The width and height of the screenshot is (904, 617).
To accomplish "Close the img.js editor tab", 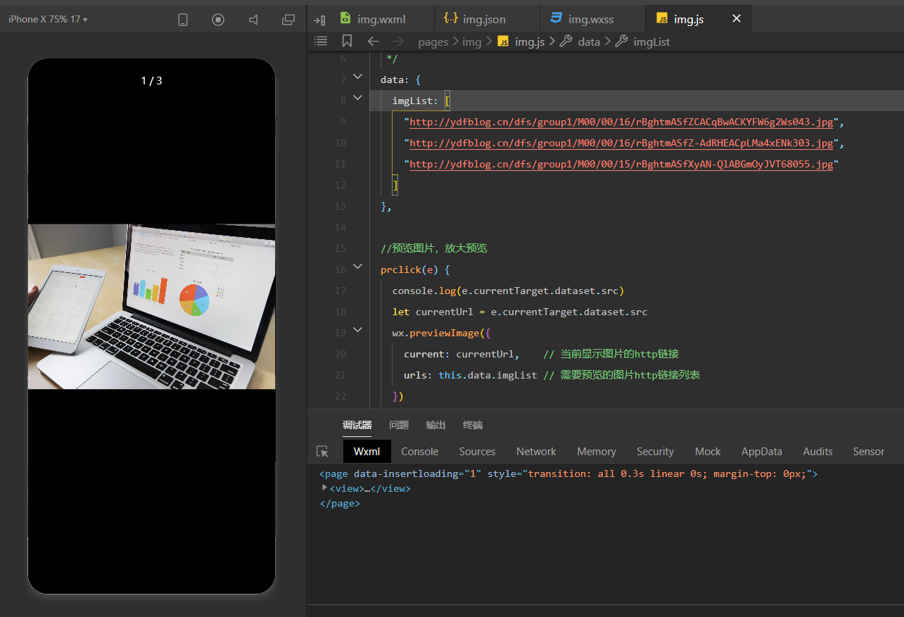I will (736, 18).
